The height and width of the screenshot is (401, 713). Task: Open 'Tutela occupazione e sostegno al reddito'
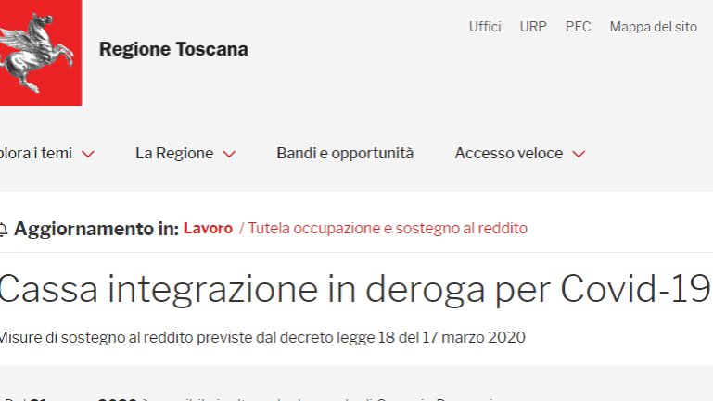pos(388,228)
